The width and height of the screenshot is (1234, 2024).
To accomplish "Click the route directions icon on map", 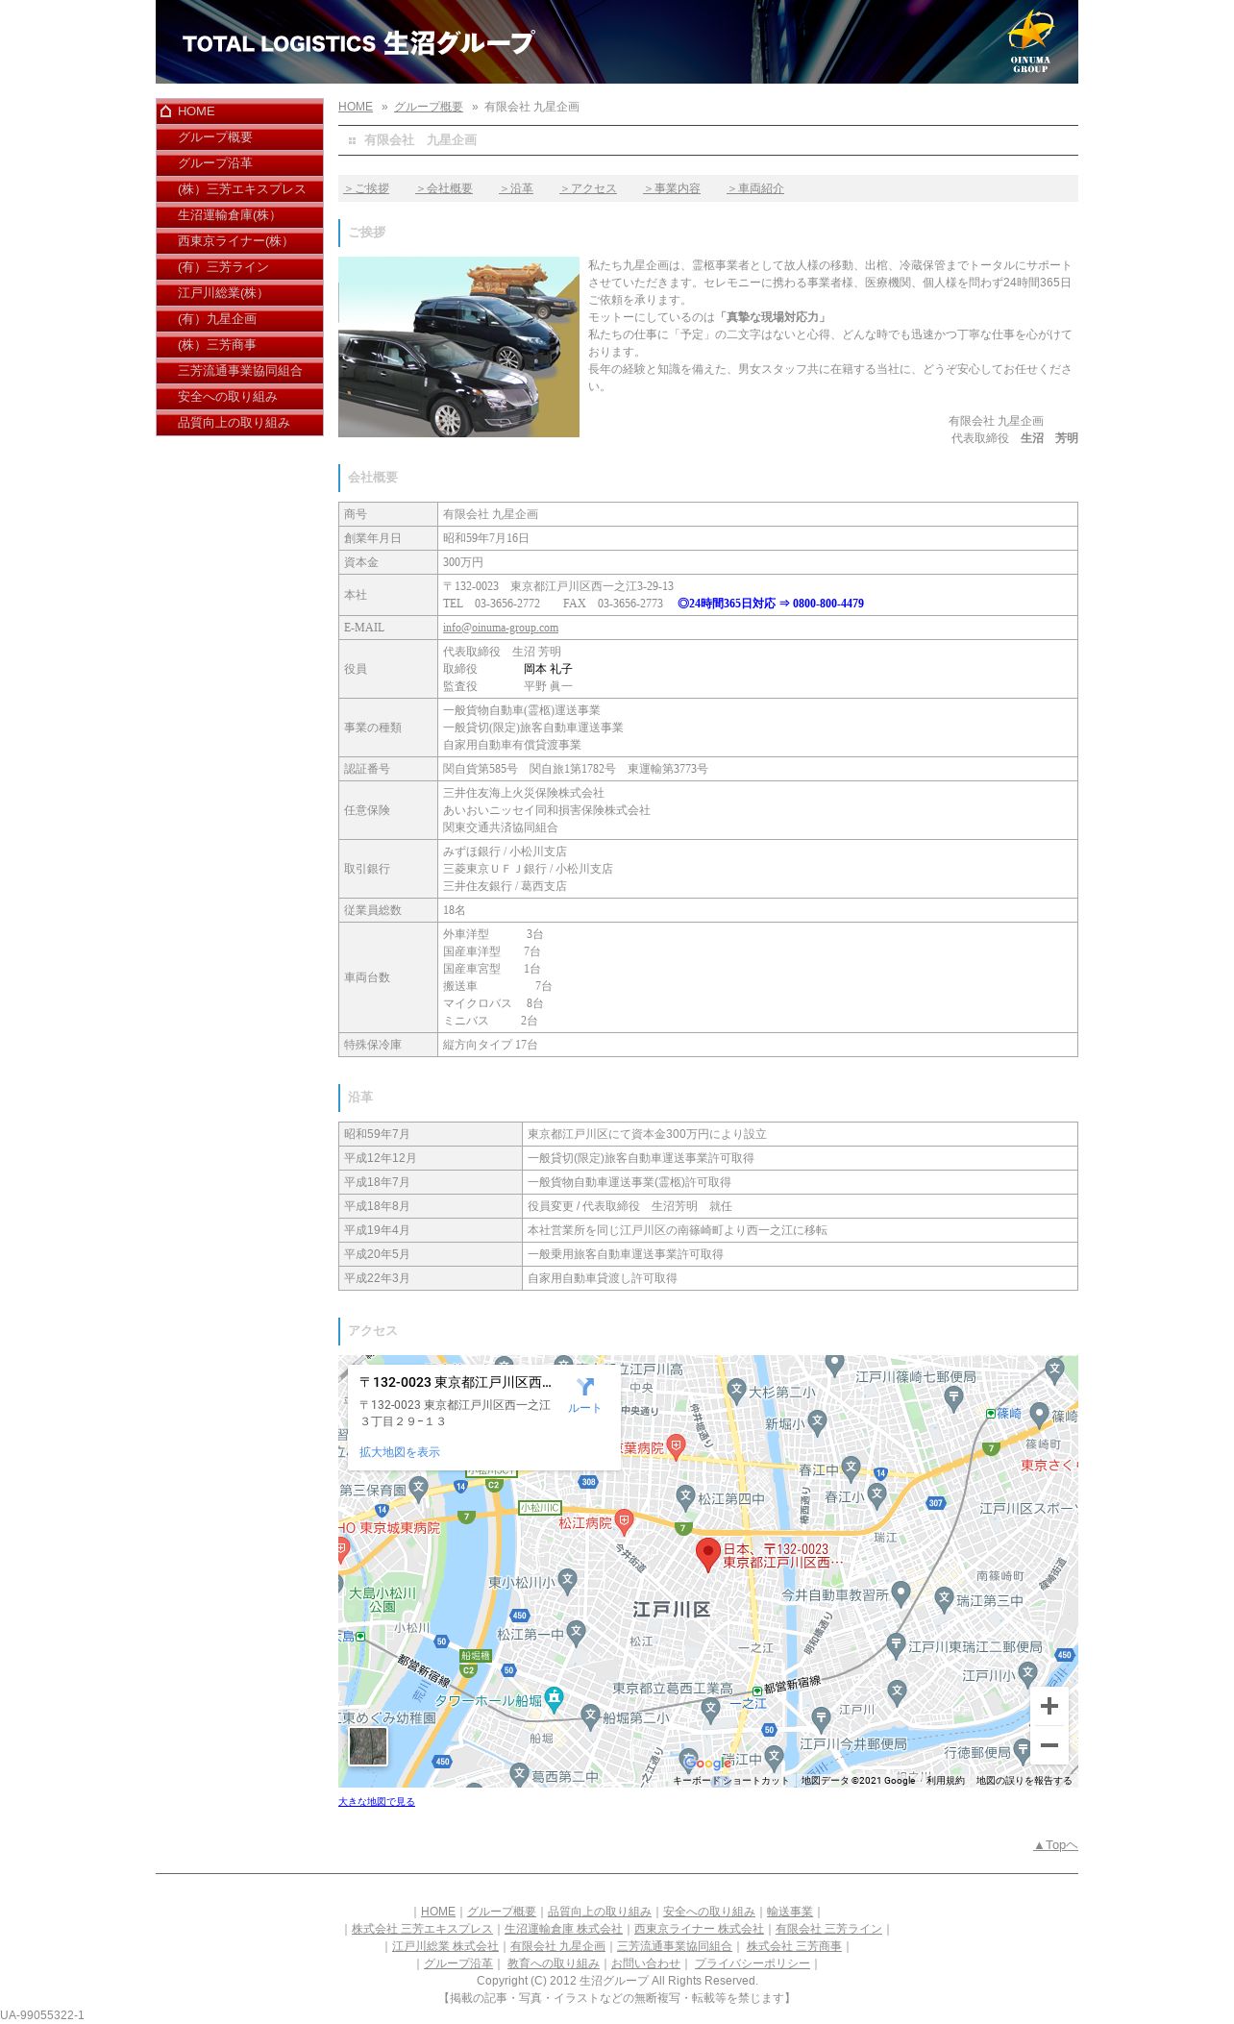I will point(584,1386).
